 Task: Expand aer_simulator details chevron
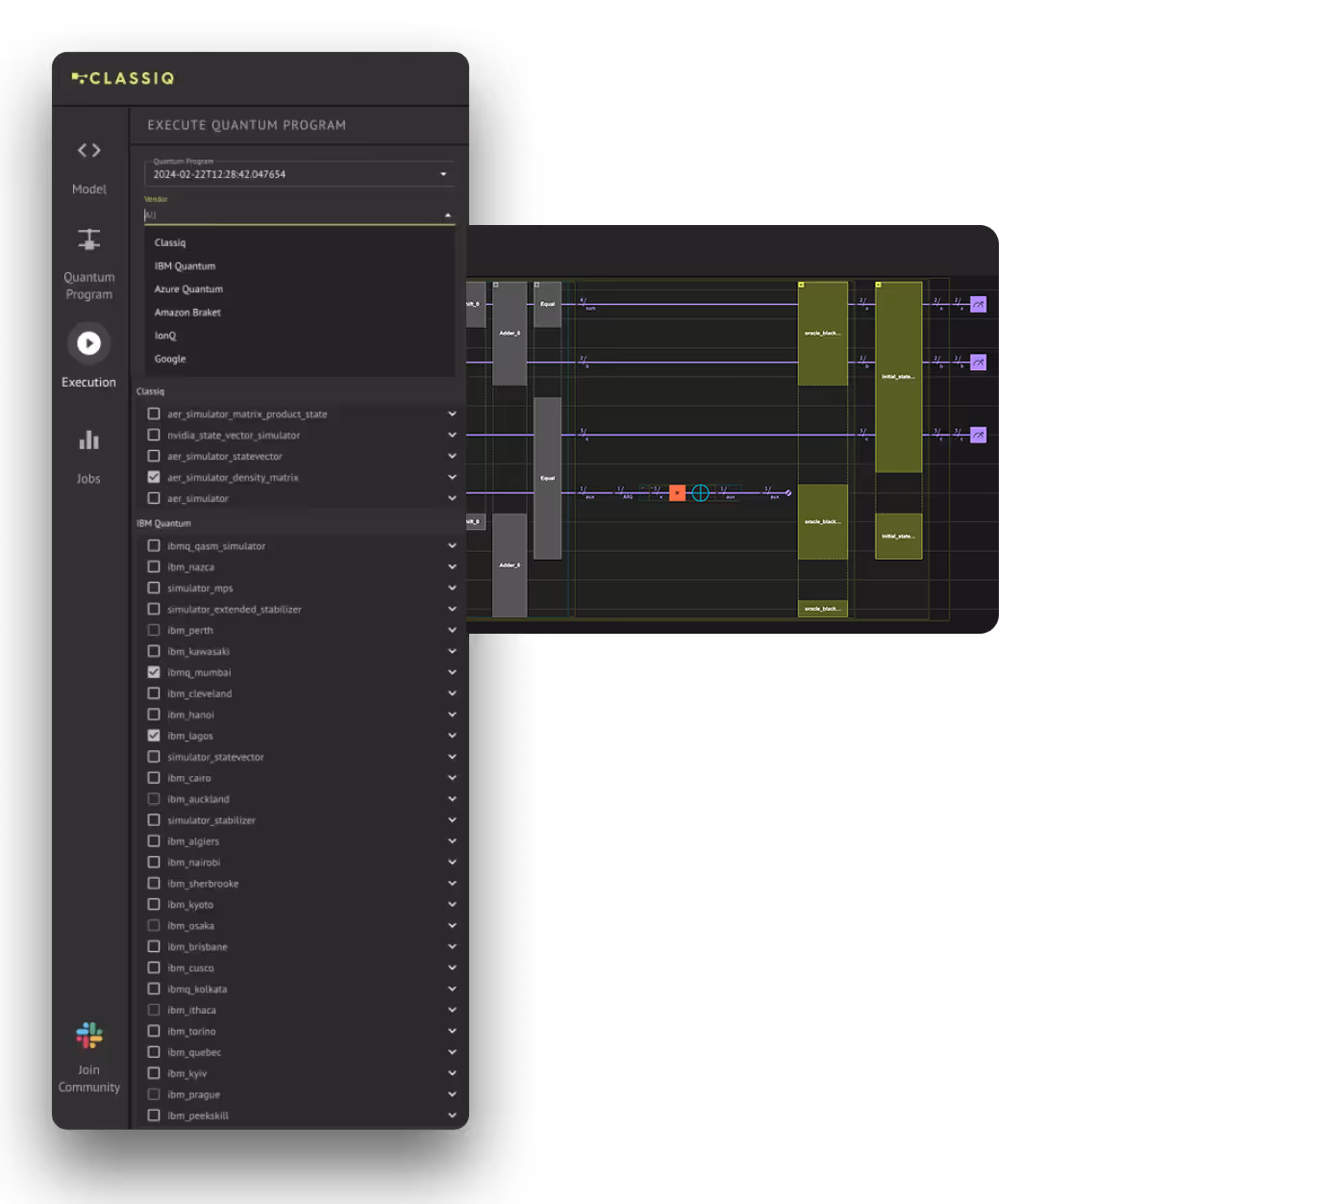point(452,498)
